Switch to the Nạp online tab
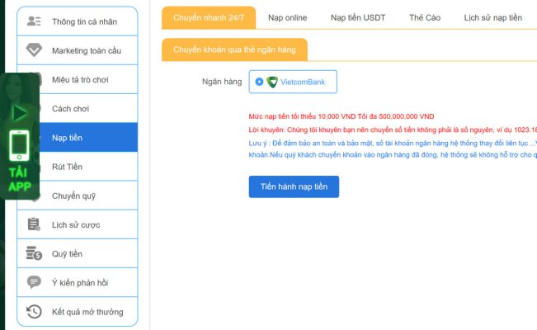The image size is (537, 330). point(287,18)
